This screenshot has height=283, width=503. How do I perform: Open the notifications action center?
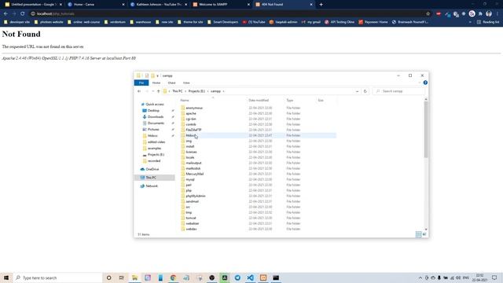494,277
